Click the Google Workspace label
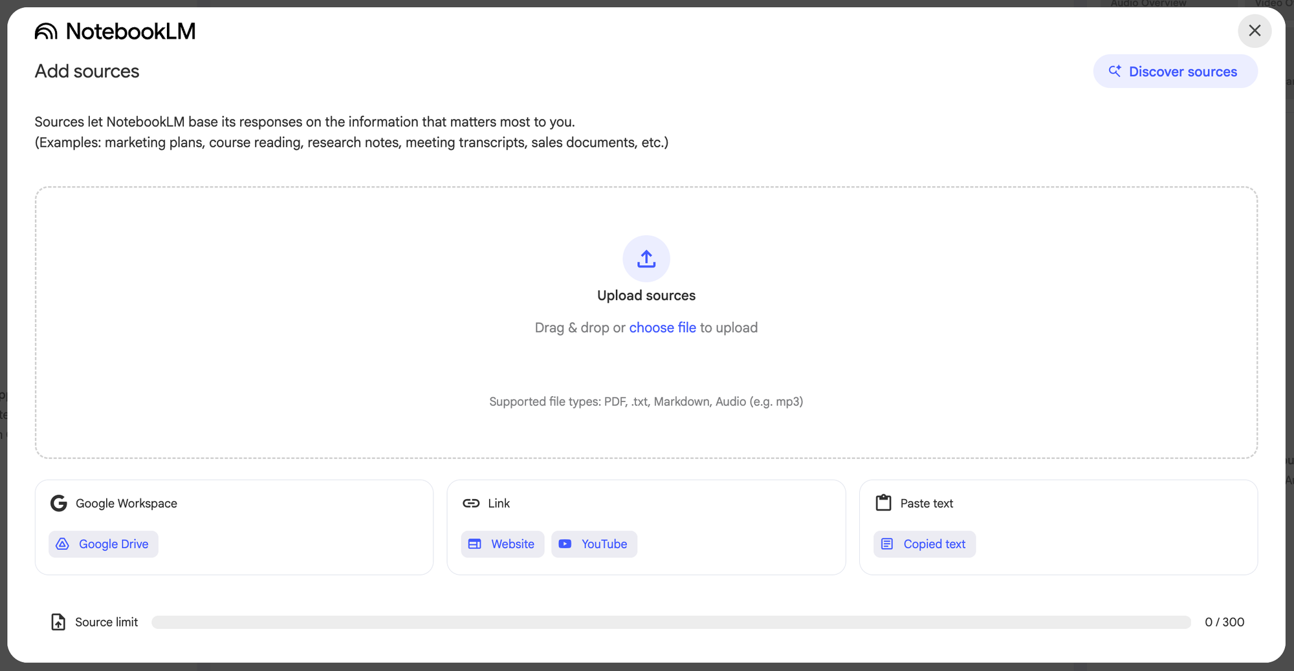Screen dimensions: 1294x671 tap(126, 503)
